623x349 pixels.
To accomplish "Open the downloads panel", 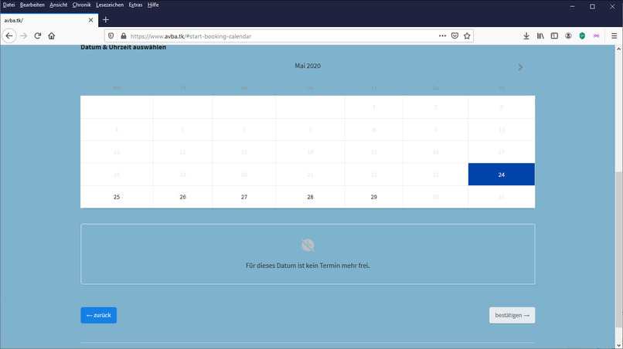I will pos(526,36).
